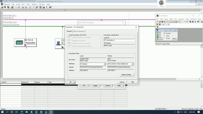Open File Explorer from the taskbar

pos(27,112)
